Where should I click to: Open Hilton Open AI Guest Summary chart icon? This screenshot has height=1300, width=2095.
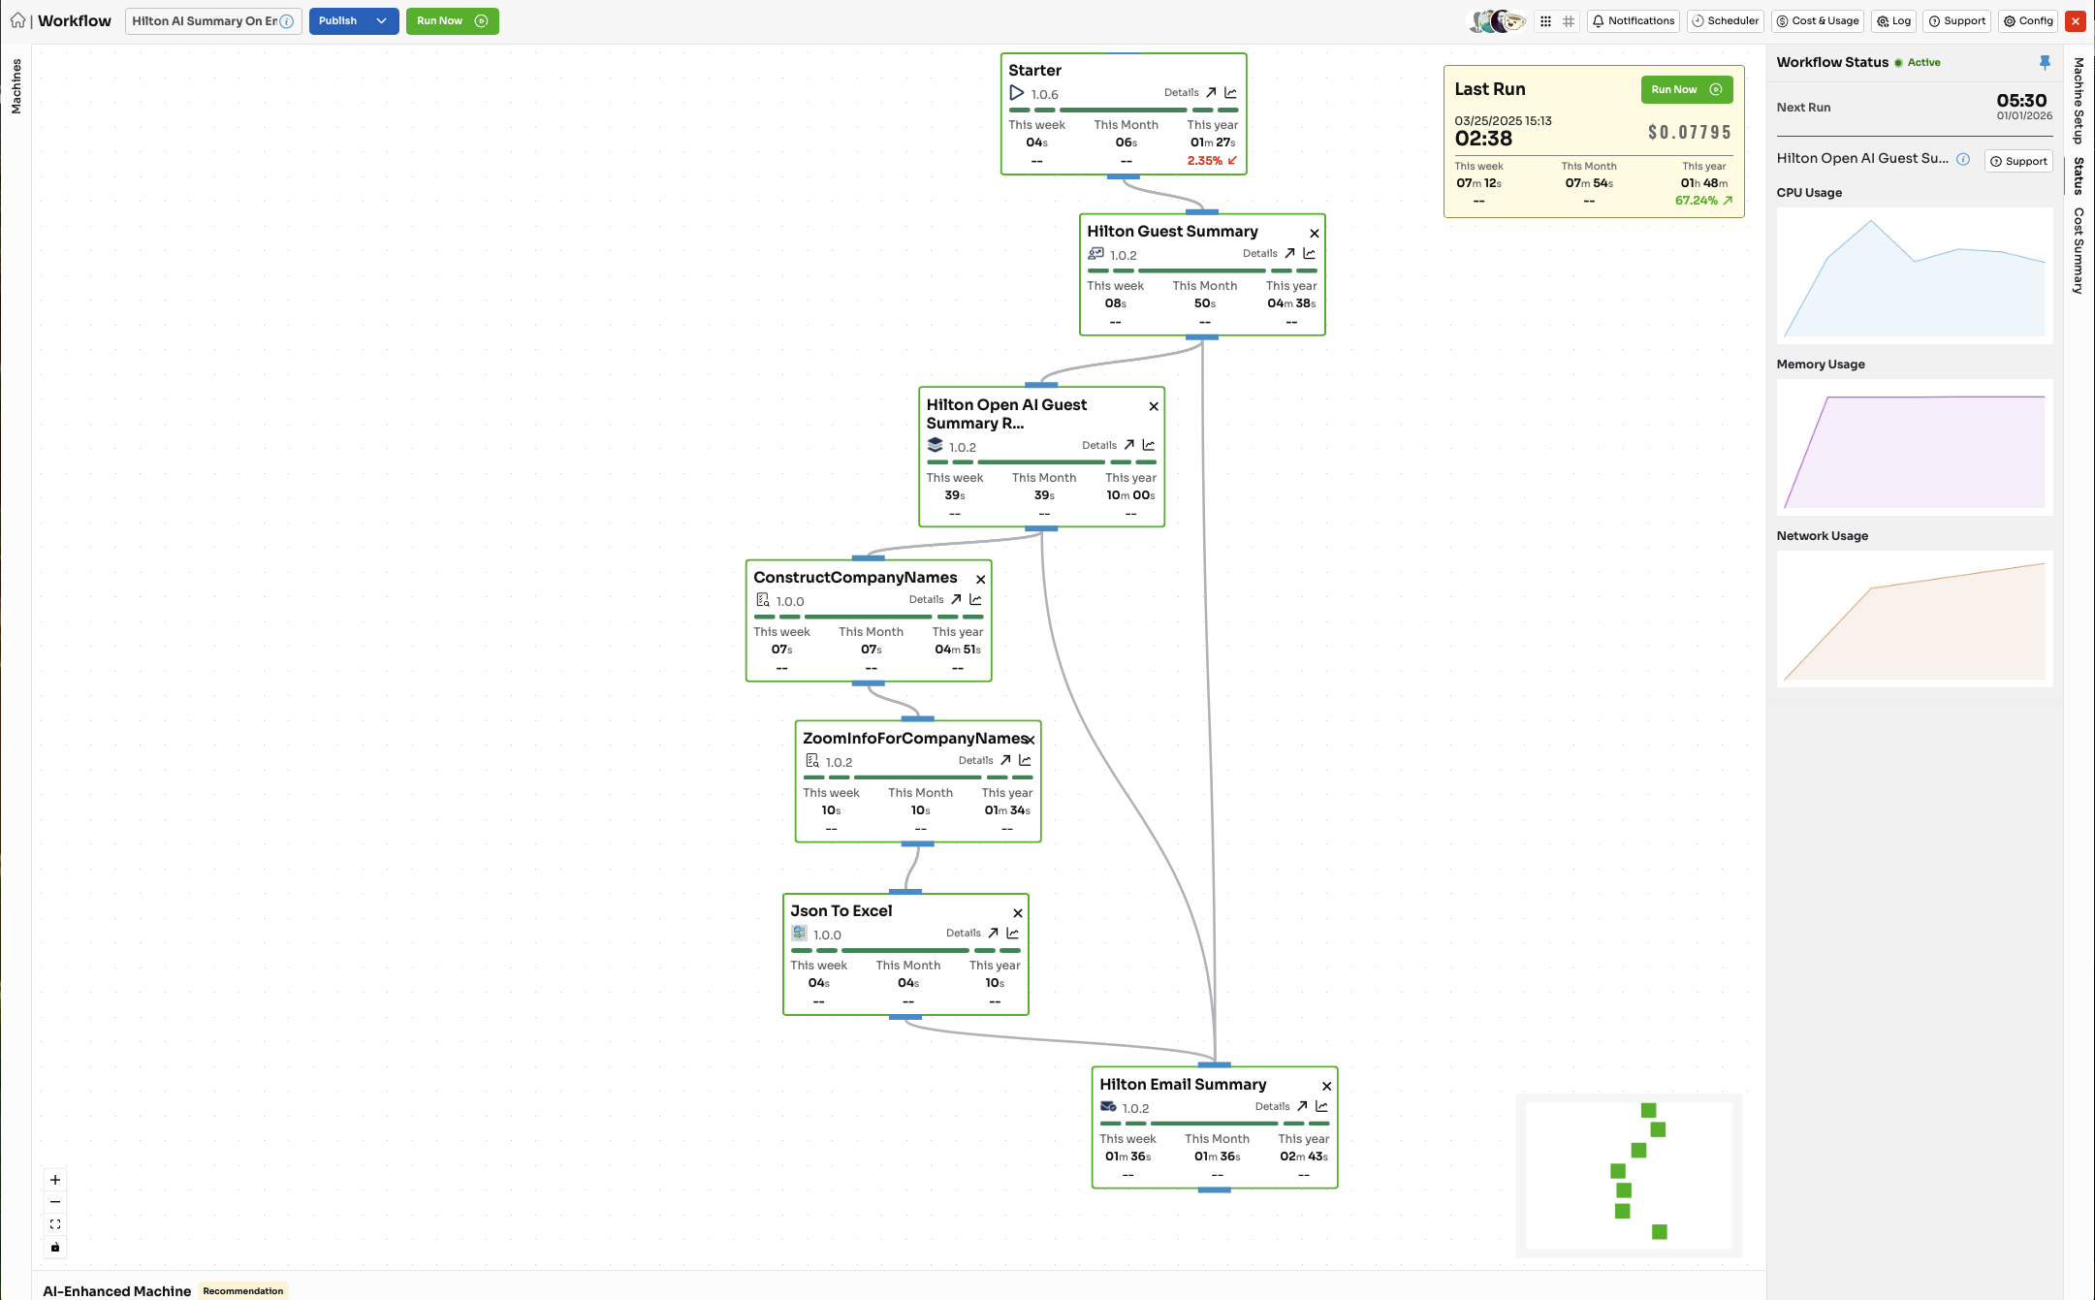(1148, 446)
